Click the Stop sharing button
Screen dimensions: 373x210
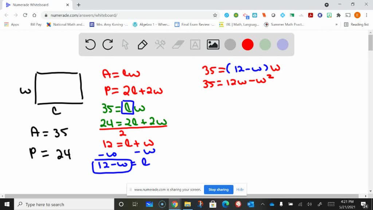(219, 190)
